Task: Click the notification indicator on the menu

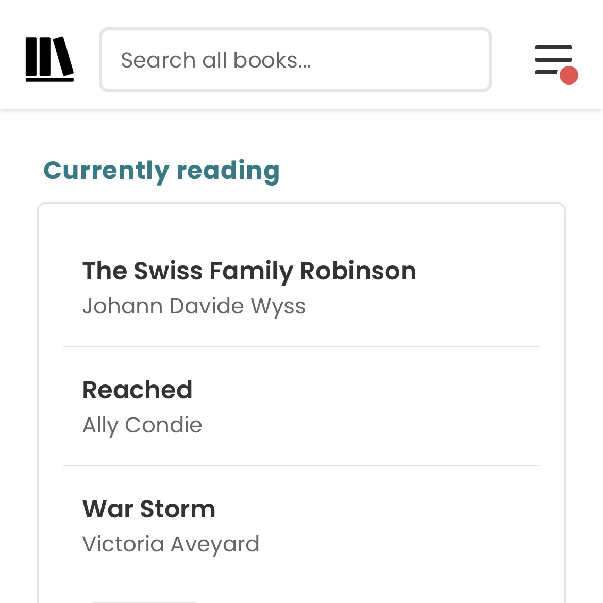Action: 569,75
